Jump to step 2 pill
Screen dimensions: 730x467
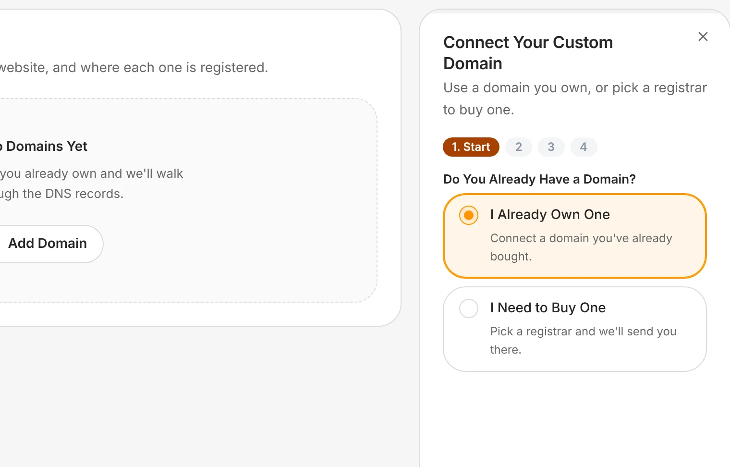point(519,147)
